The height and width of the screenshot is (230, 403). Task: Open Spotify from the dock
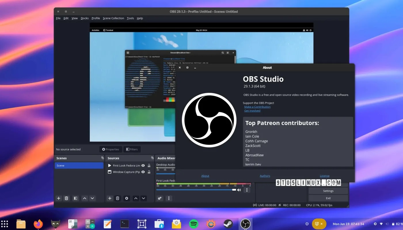pos(194,224)
